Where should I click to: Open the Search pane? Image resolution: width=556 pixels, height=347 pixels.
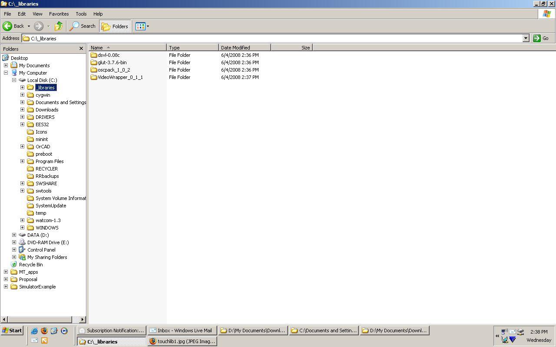[x=83, y=26]
